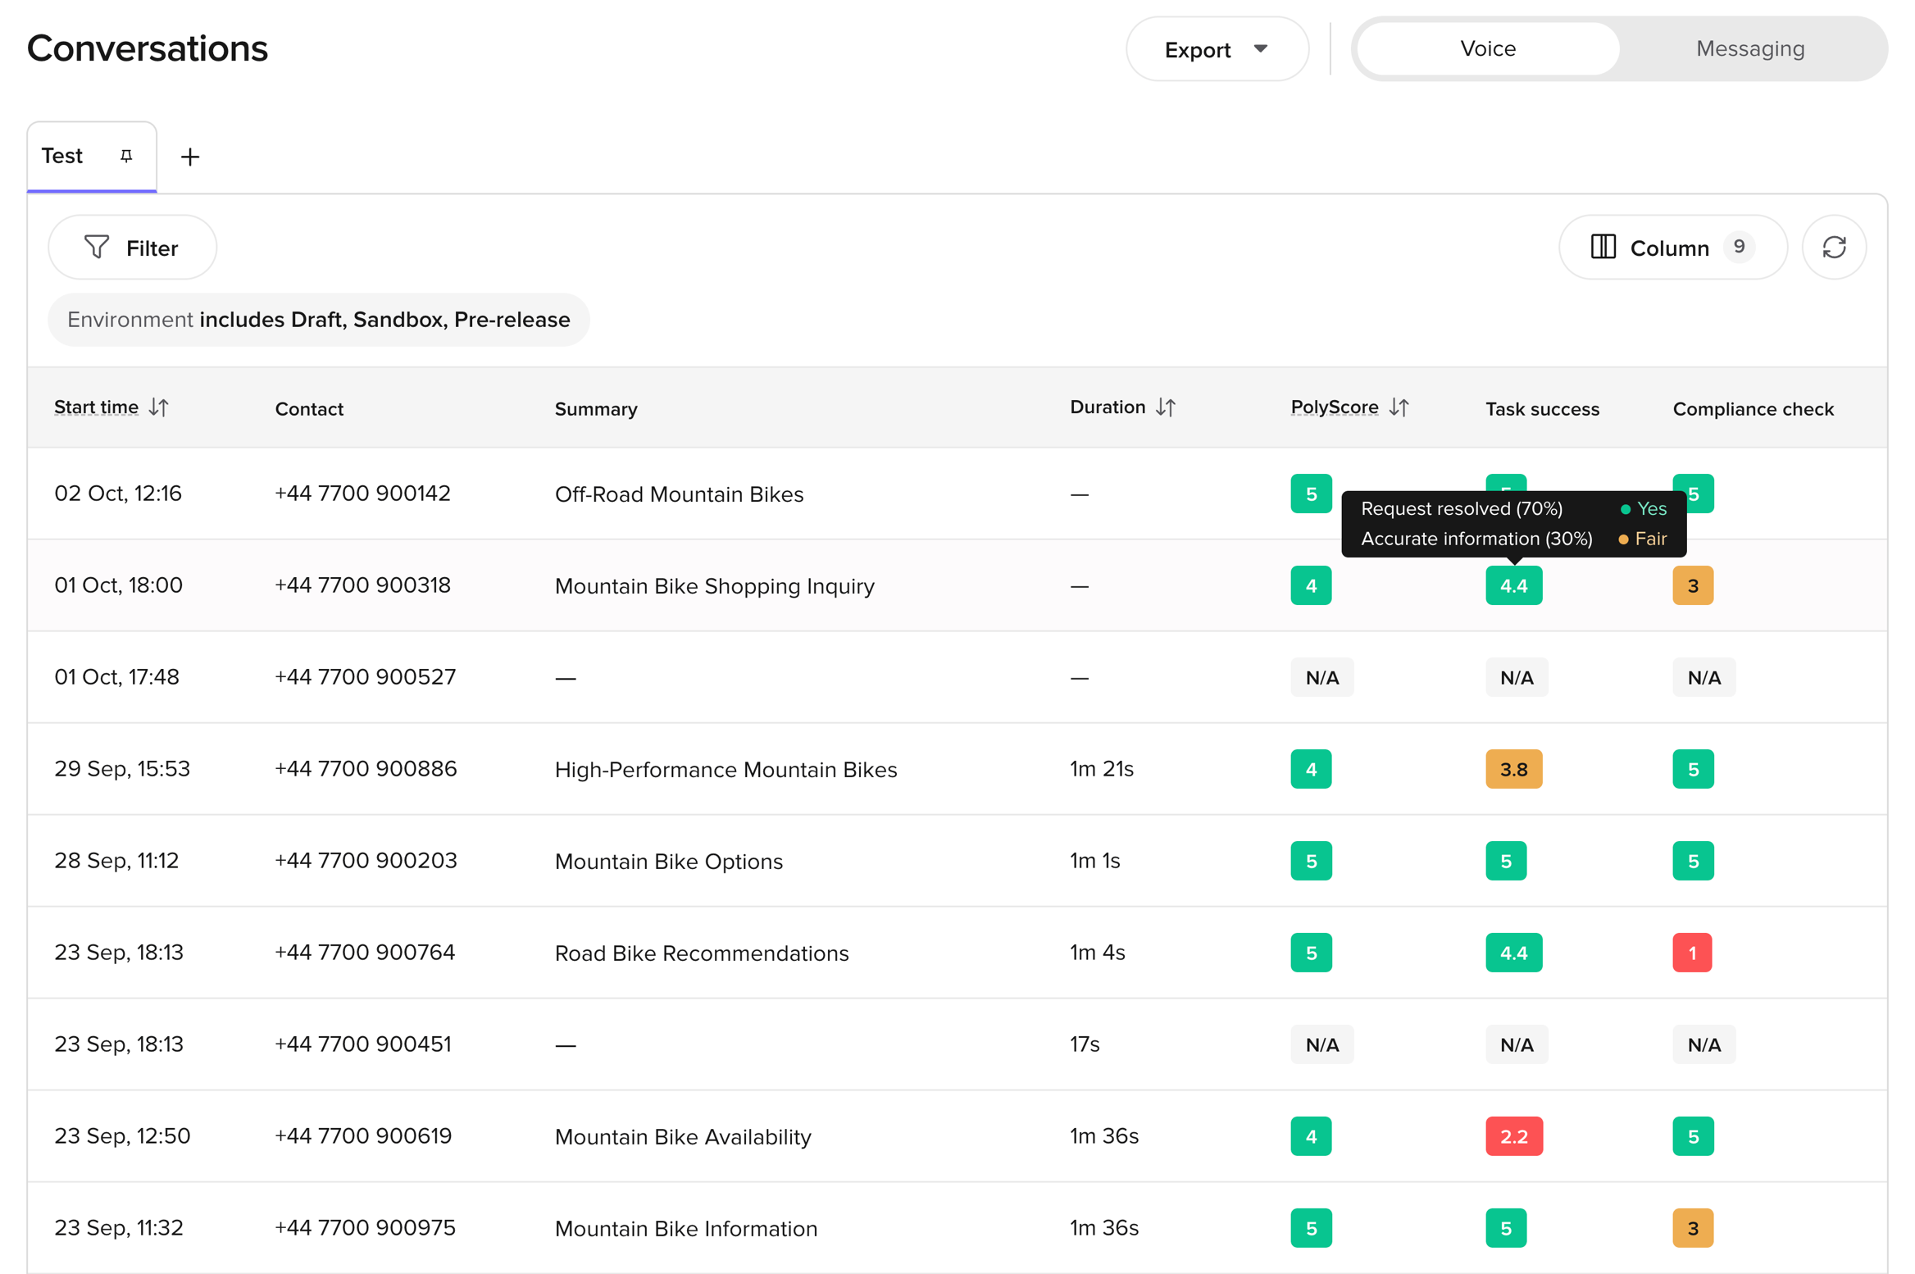This screenshot has height=1274, width=1915.
Task: Click the Environment filter chip
Action: tap(319, 320)
